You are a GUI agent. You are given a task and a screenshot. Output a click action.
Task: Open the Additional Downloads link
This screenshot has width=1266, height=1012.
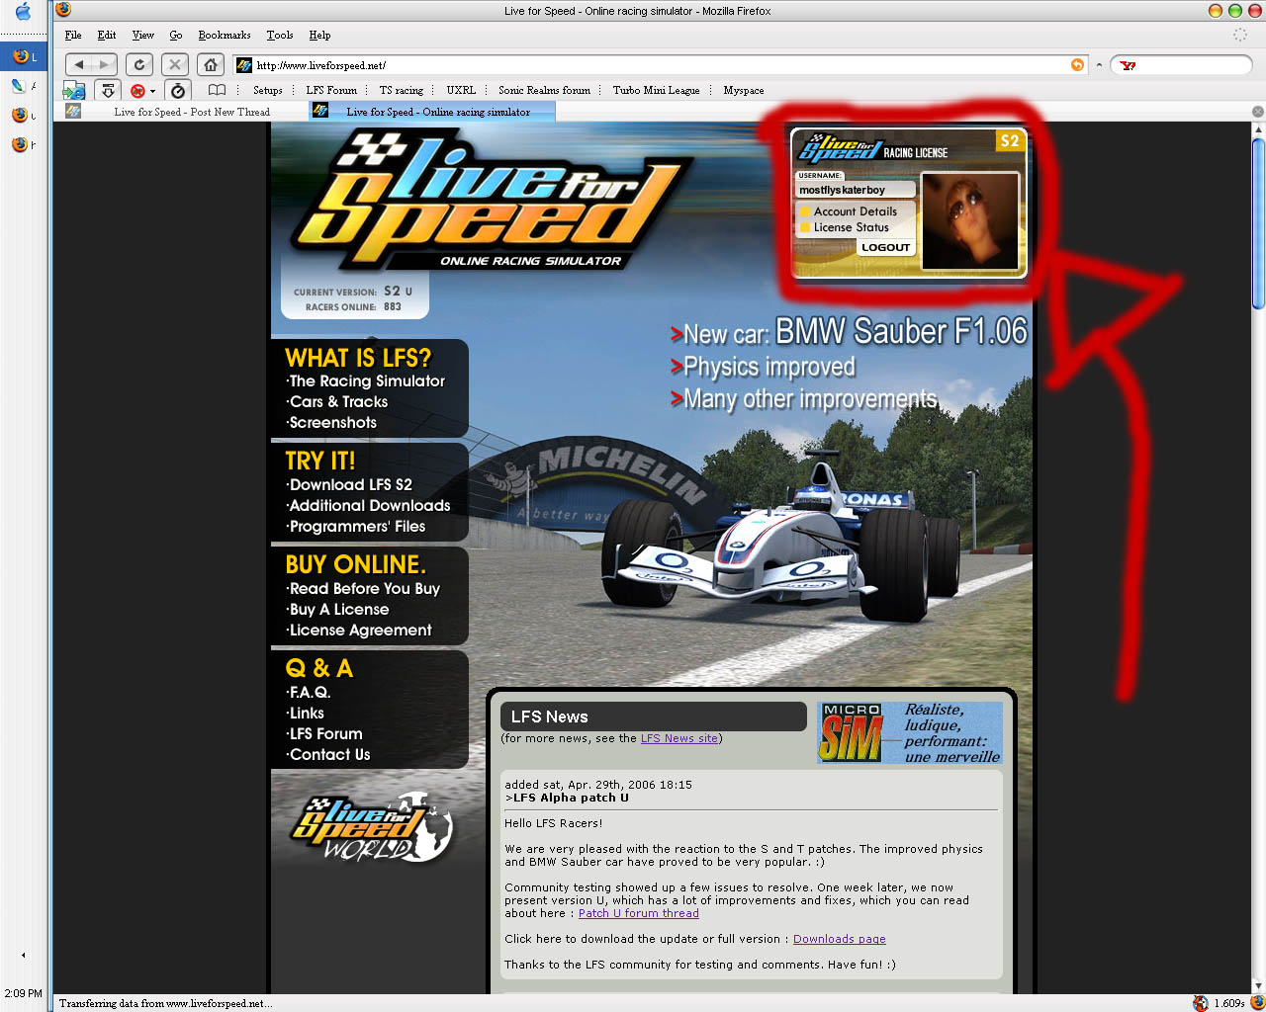(x=369, y=506)
